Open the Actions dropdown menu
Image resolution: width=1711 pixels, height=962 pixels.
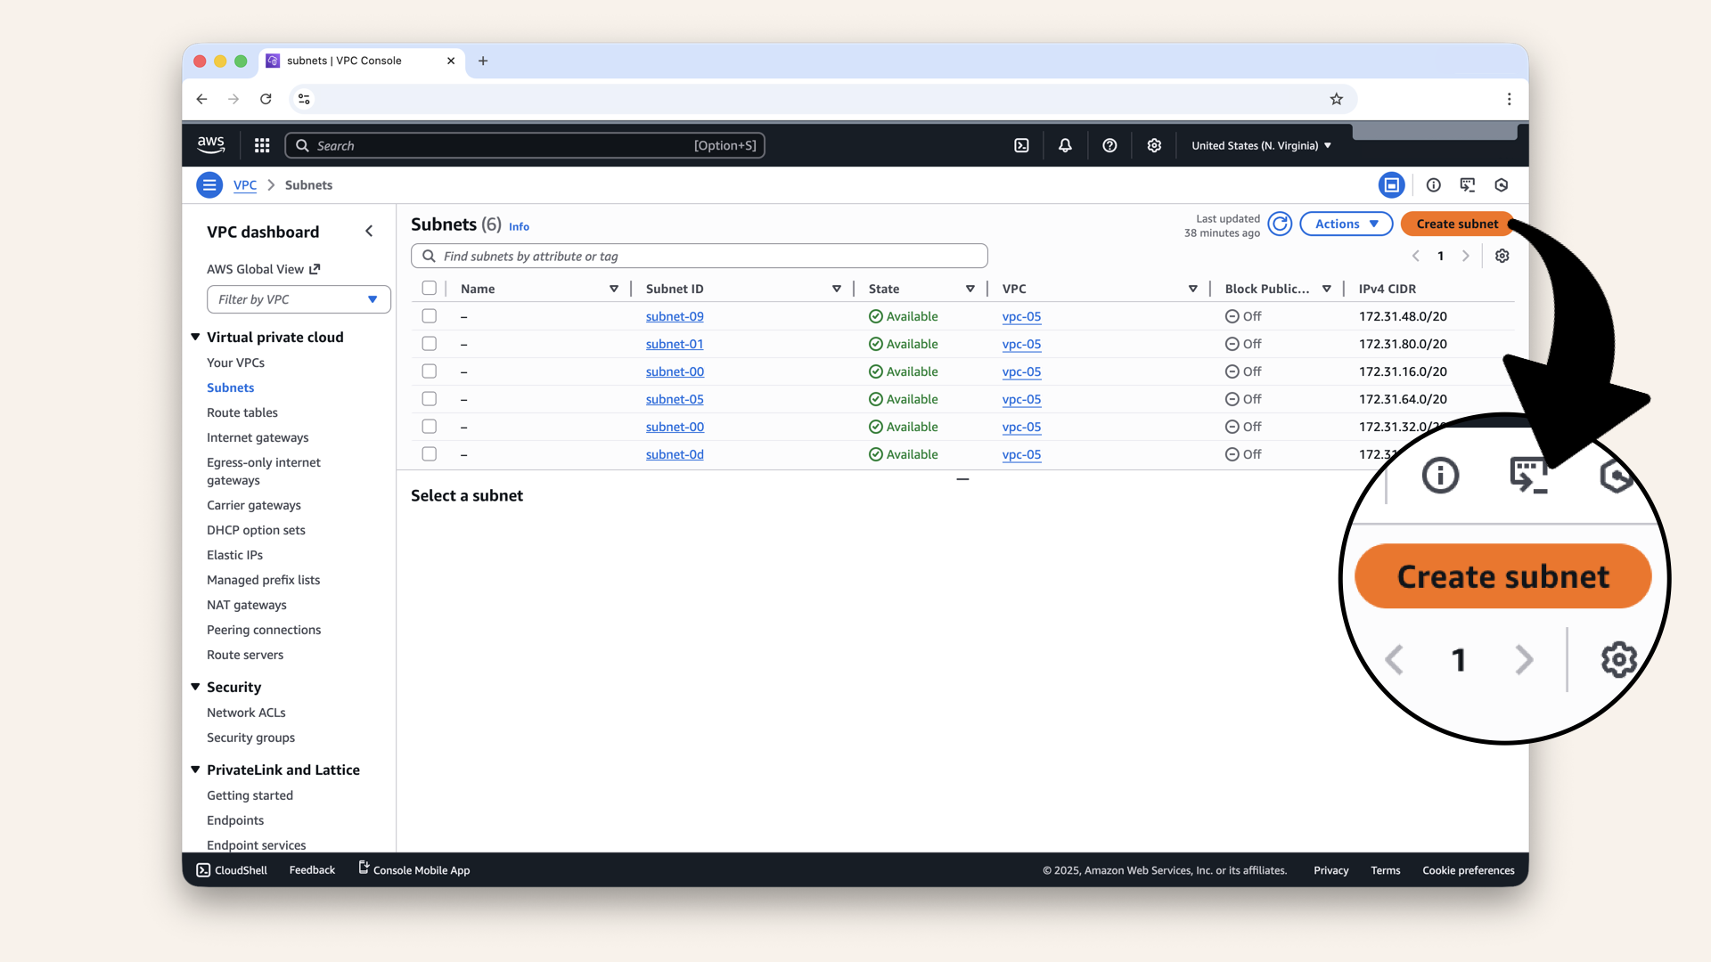(1346, 224)
